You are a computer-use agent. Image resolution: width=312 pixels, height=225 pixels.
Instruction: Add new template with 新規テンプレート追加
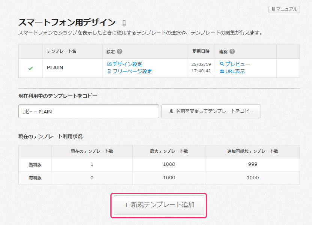click(x=159, y=205)
